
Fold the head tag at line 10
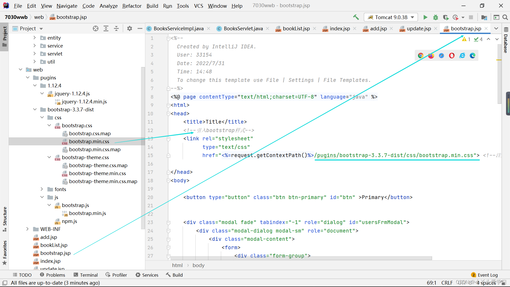tap(168, 114)
